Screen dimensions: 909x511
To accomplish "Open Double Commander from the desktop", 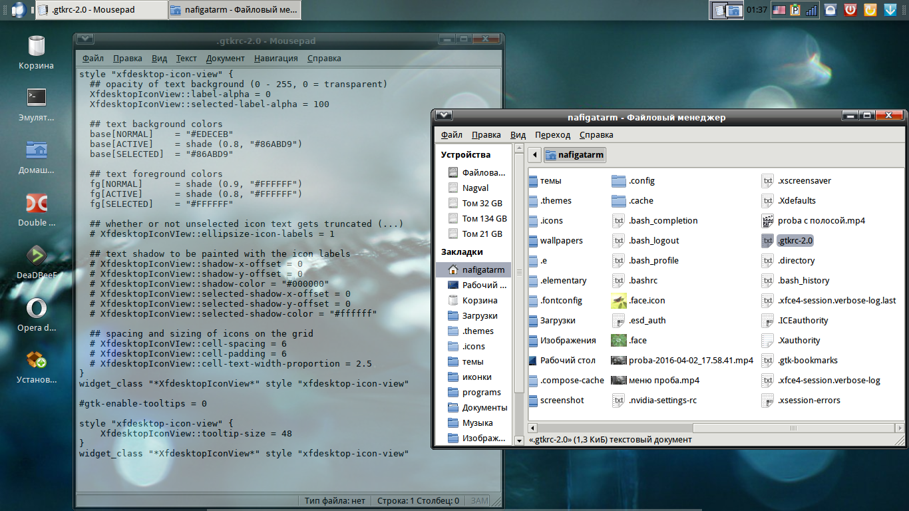I will tap(36, 203).
